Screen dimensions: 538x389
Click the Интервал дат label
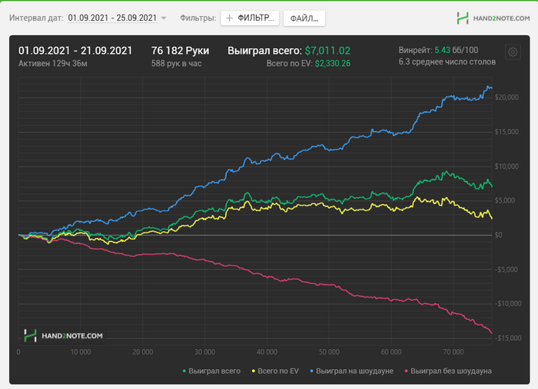(36, 18)
